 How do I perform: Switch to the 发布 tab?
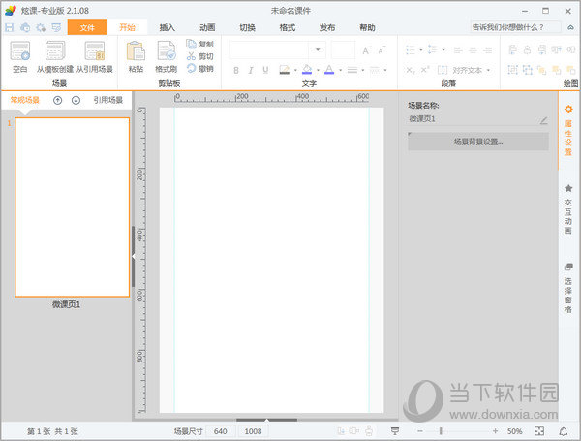coord(327,27)
